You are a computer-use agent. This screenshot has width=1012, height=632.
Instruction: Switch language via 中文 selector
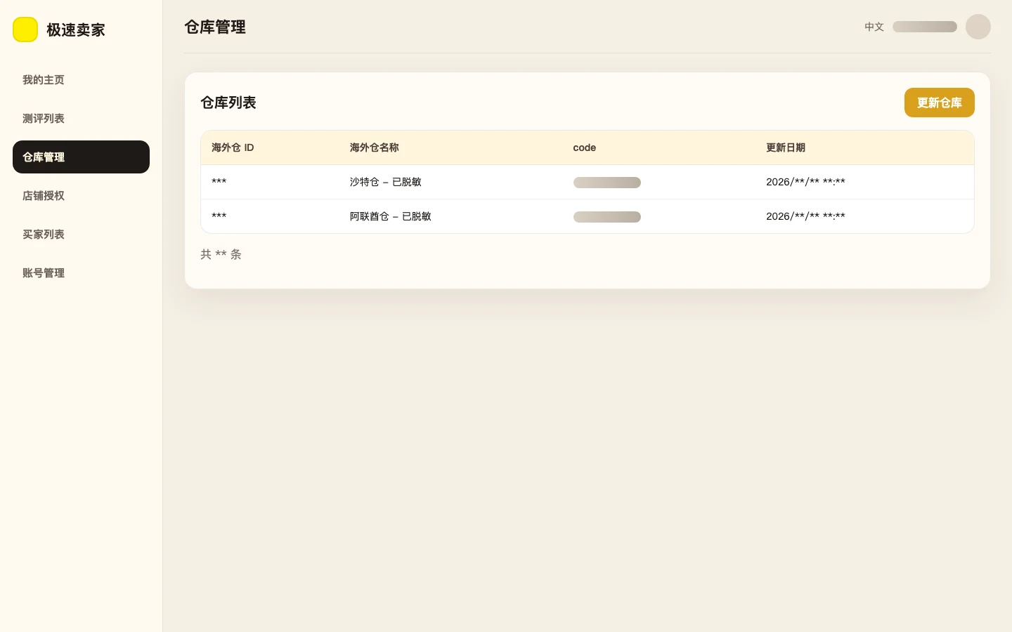[x=874, y=27]
